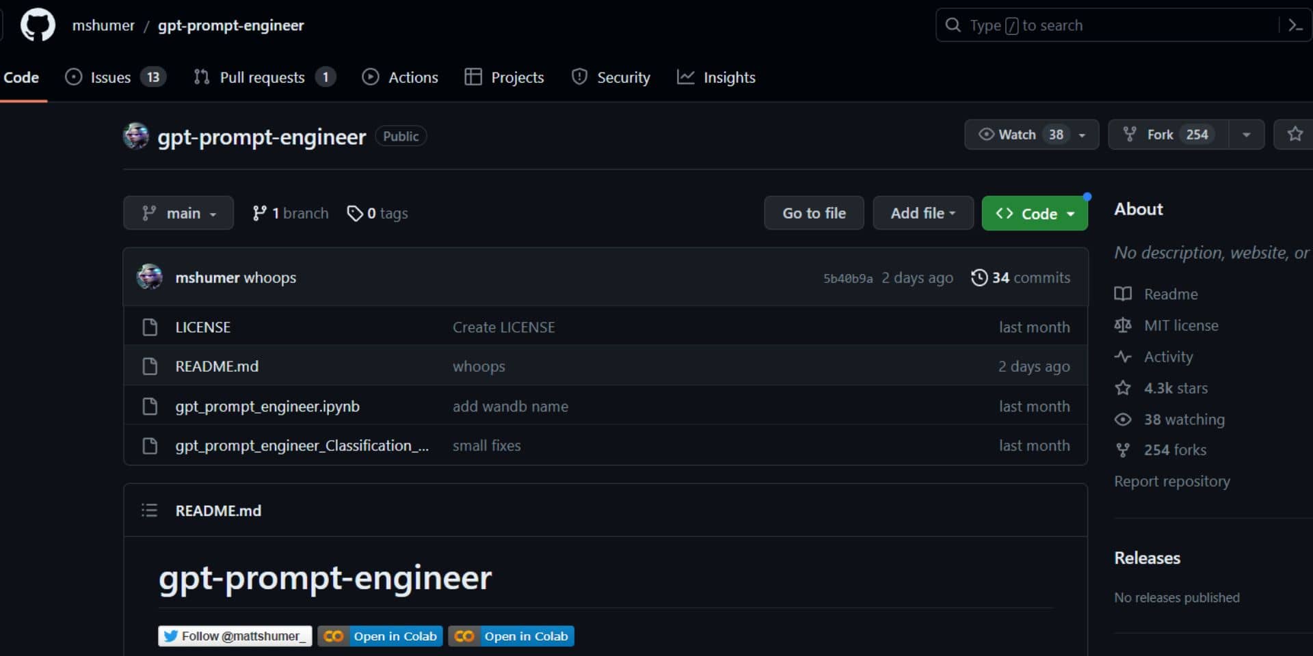
Task: Click the Public visibility label
Action: (401, 136)
